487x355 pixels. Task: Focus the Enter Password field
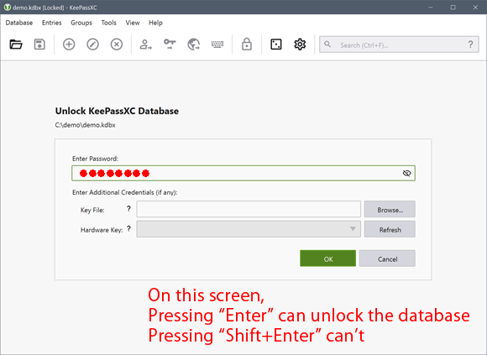[x=243, y=173]
